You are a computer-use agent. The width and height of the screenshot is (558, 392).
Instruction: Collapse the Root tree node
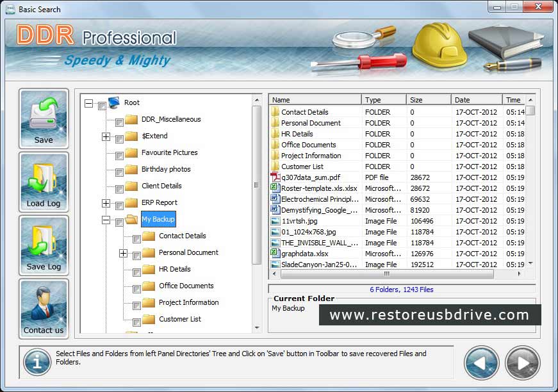click(88, 104)
